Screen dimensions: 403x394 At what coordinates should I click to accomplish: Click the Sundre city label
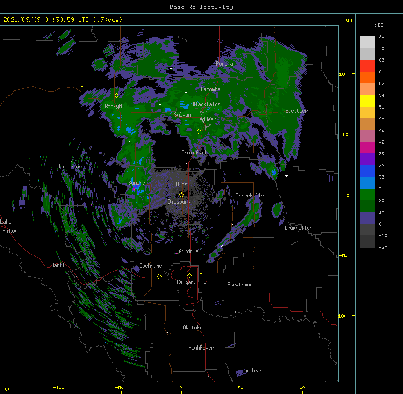tap(137, 183)
